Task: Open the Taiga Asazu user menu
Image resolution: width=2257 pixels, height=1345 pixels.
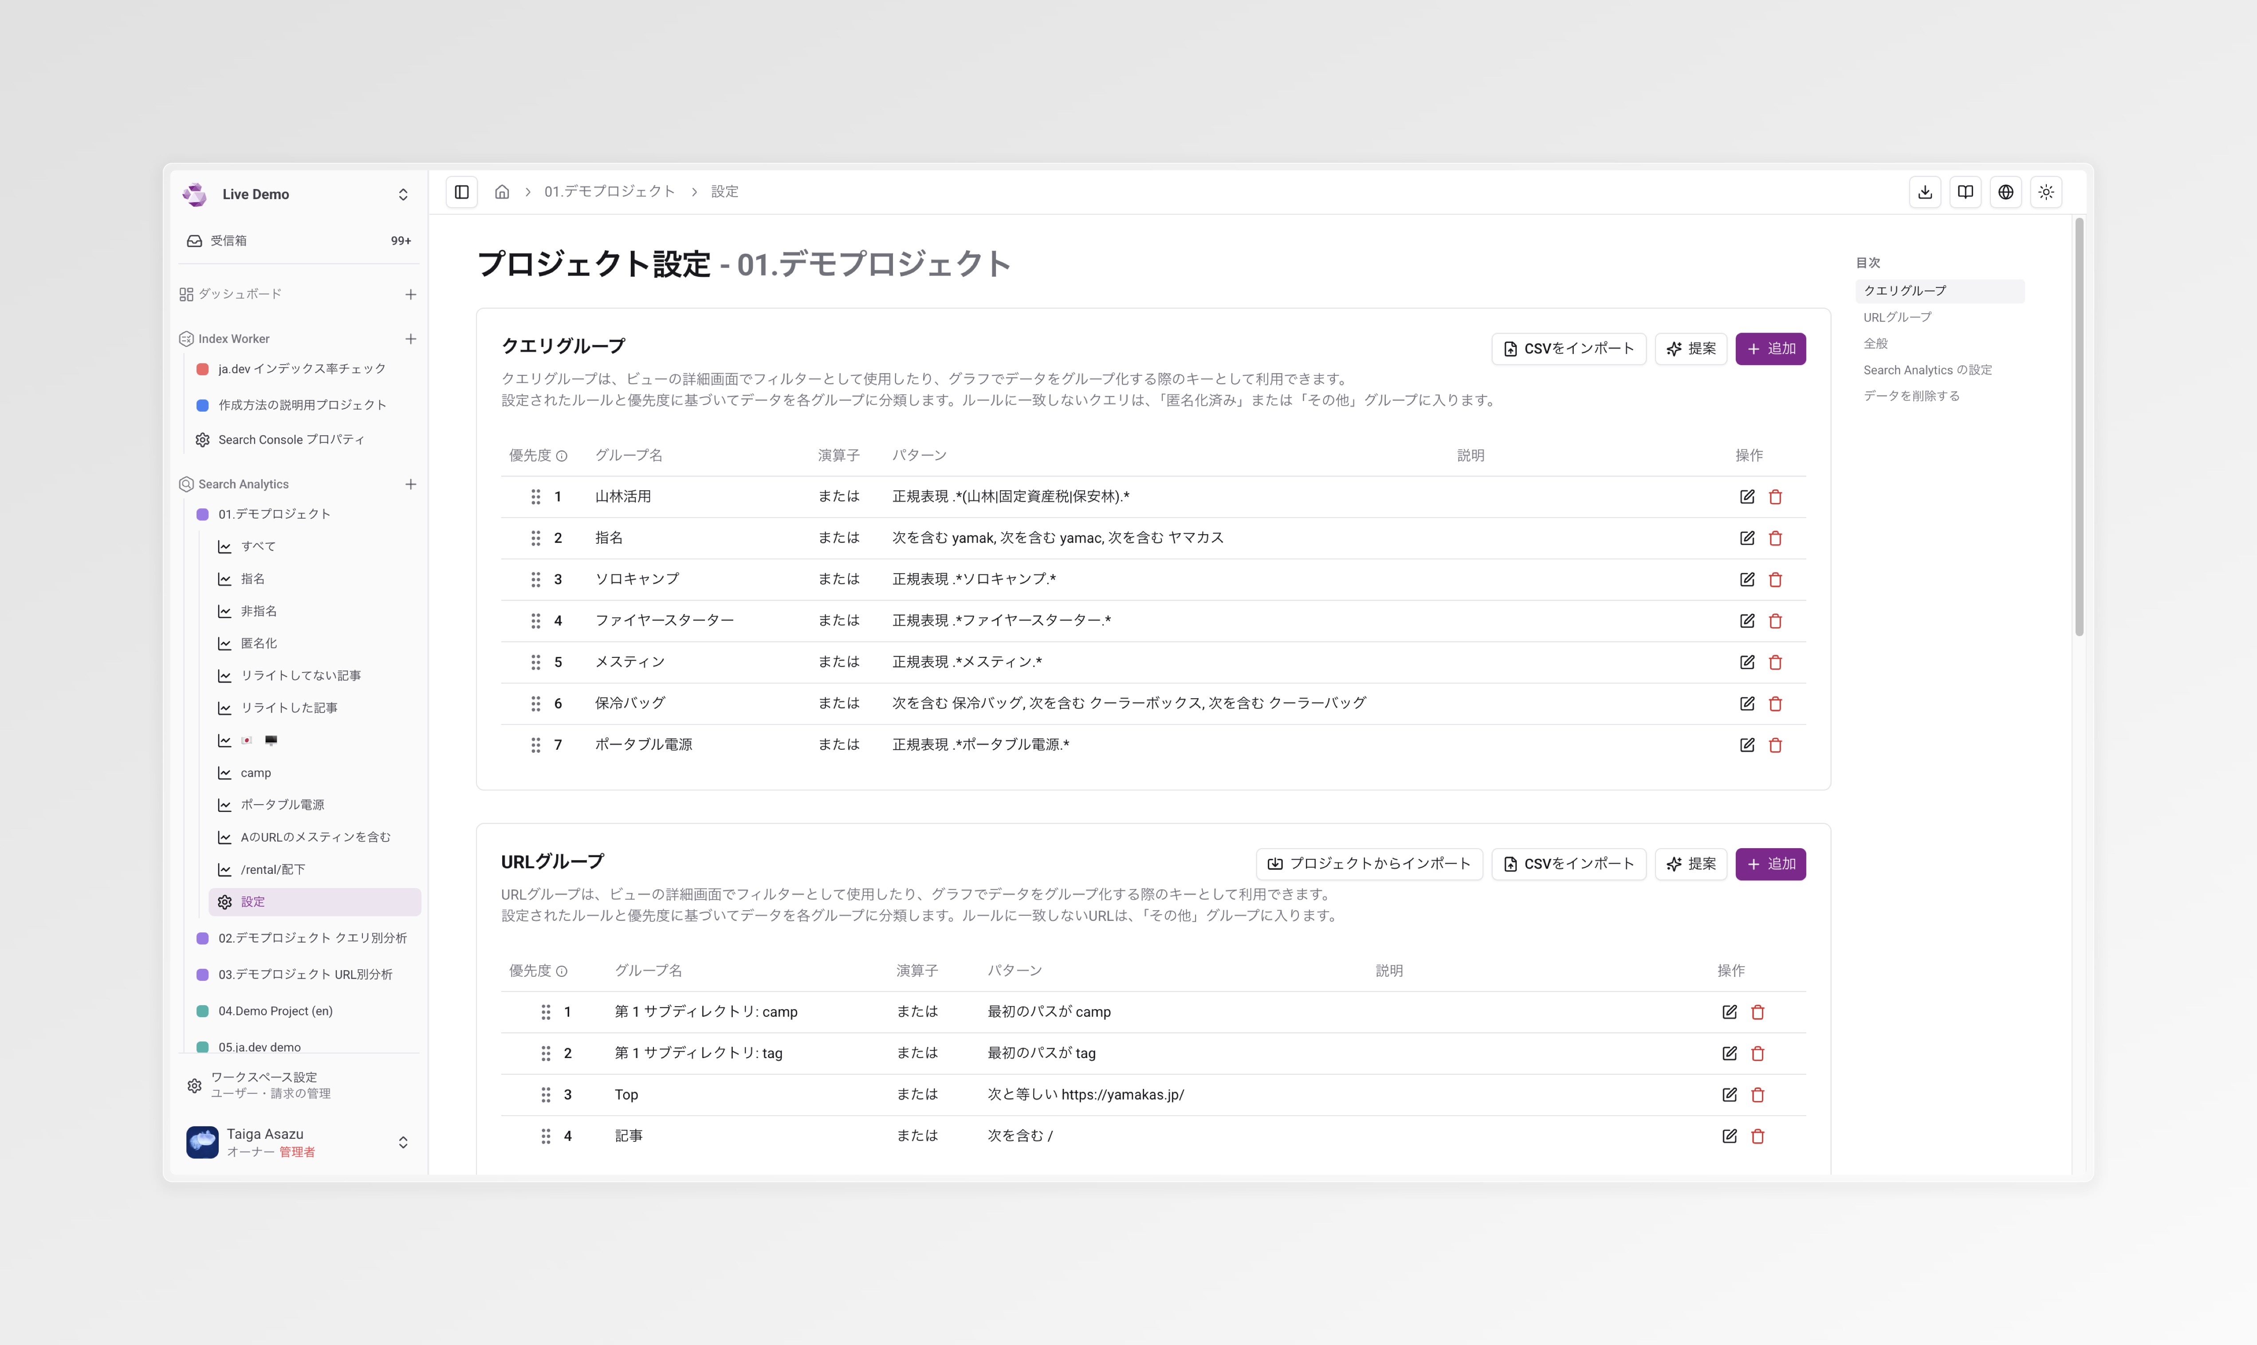Action: (x=403, y=1142)
